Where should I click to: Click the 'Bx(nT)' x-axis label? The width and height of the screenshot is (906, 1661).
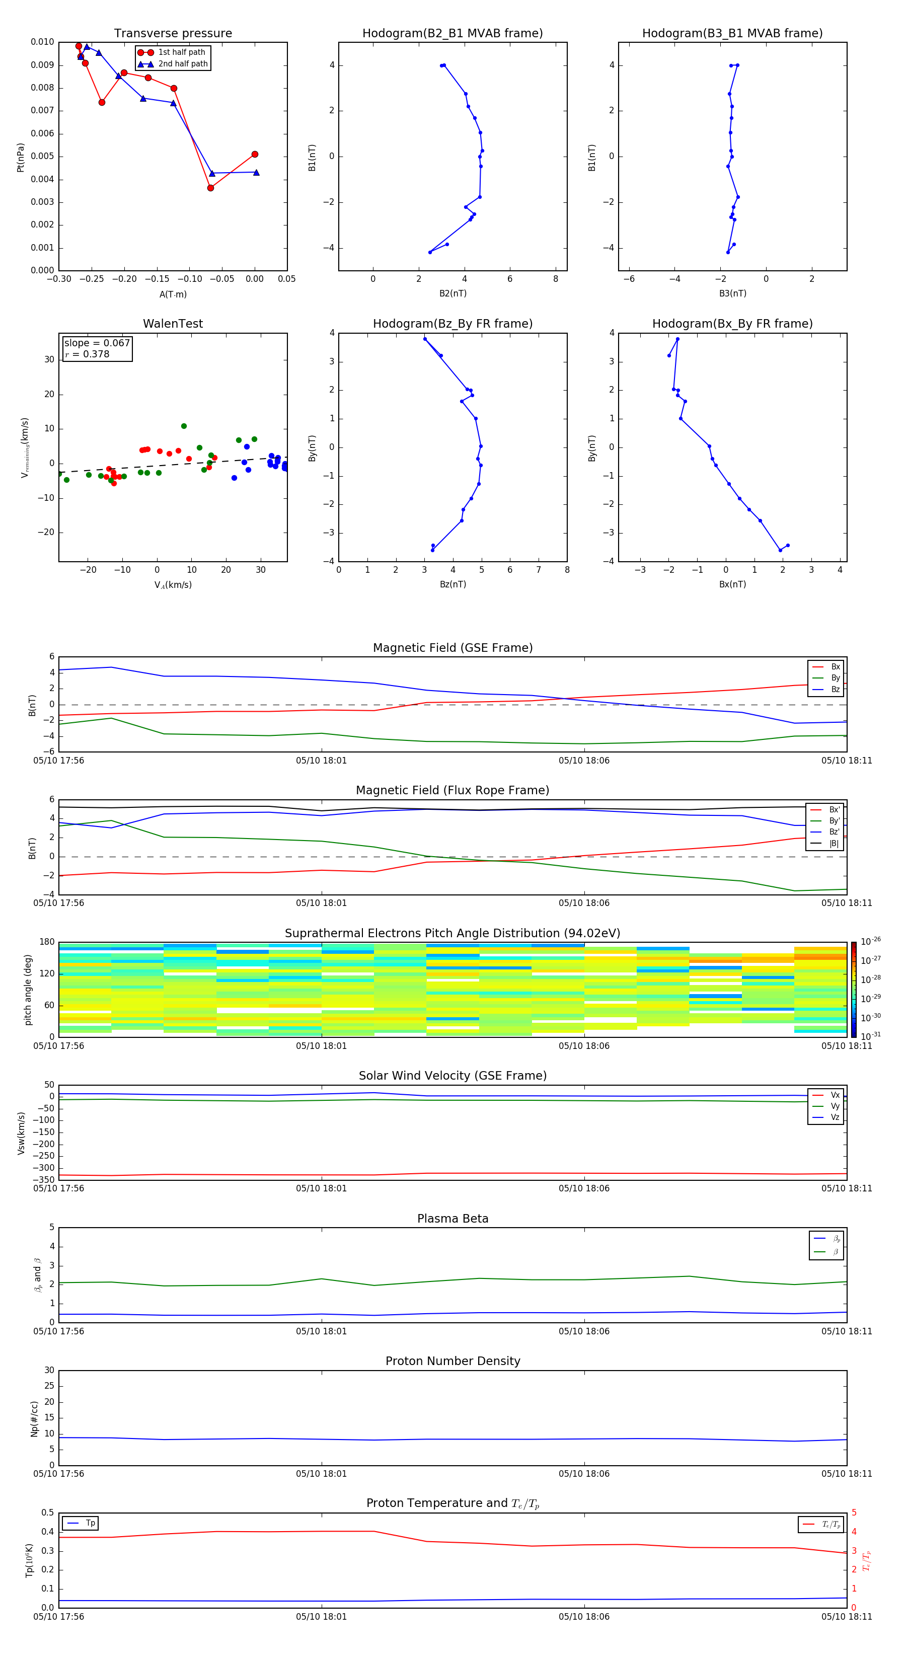coord(732,584)
